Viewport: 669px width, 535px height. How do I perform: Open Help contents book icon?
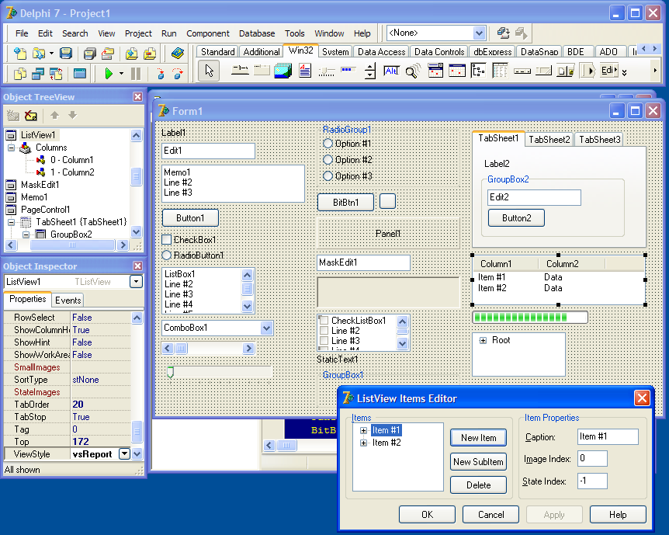point(178,54)
